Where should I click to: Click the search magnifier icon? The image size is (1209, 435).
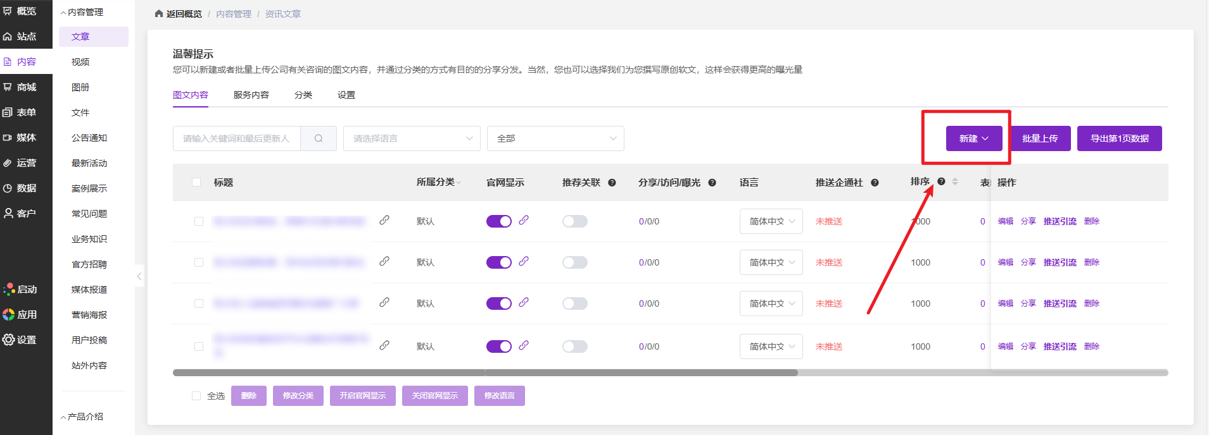319,138
